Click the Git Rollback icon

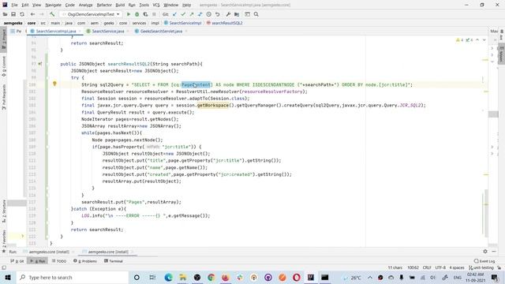(x=218, y=14)
